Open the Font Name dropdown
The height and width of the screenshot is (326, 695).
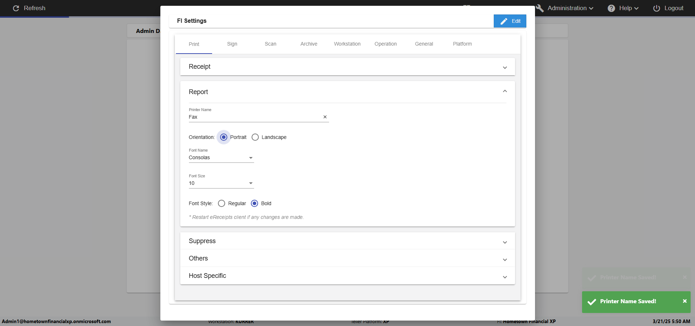(250, 158)
